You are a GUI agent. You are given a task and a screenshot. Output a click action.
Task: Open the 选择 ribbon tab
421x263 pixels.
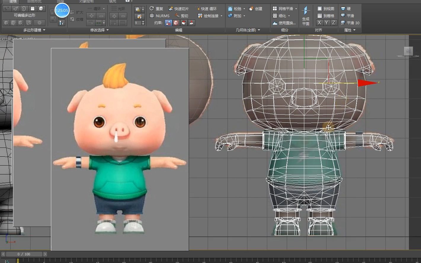60,1
